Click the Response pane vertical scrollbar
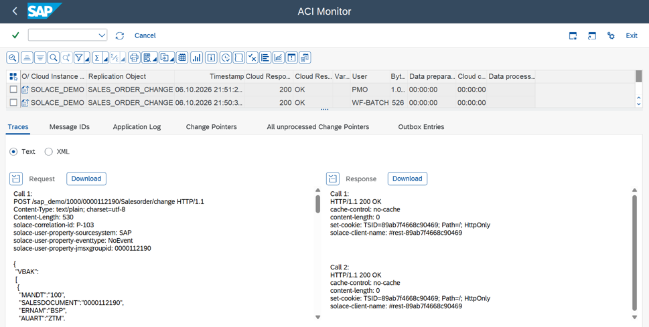The height and width of the screenshot is (327, 649). point(634,253)
